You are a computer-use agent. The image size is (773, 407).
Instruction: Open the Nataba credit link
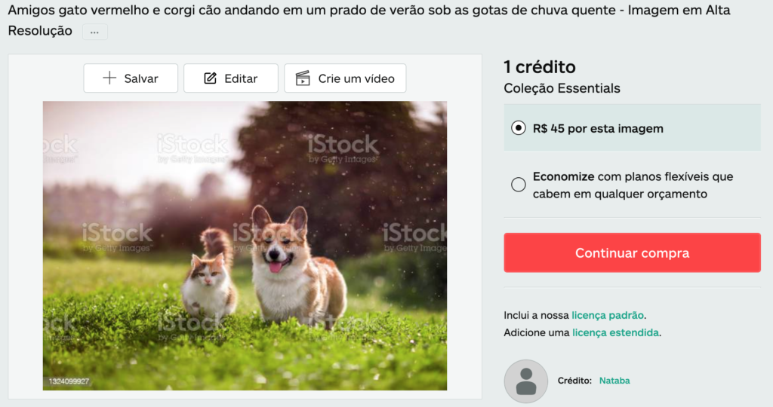pyautogui.click(x=614, y=381)
